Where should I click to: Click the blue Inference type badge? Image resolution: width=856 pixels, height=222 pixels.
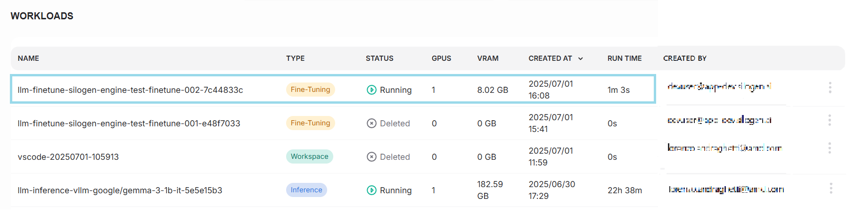[x=306, y=190]
